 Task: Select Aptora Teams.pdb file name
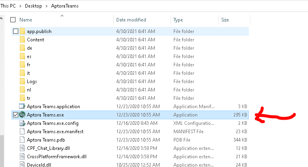point(46,140)
